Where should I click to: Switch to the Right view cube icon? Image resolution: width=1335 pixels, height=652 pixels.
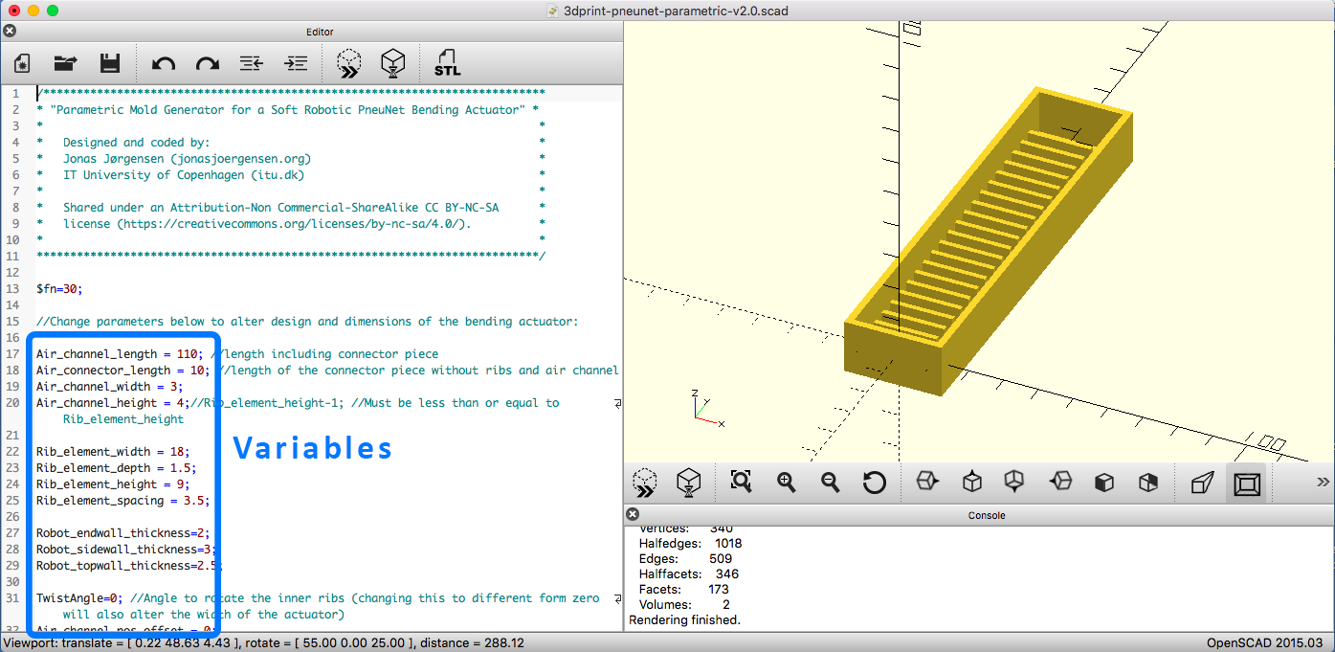(927, 482)
